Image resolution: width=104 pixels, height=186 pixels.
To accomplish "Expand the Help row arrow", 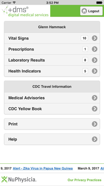I will (x=94, y=139).
